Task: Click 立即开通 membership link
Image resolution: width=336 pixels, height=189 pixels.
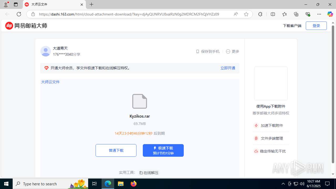Action: click(228, 68)
